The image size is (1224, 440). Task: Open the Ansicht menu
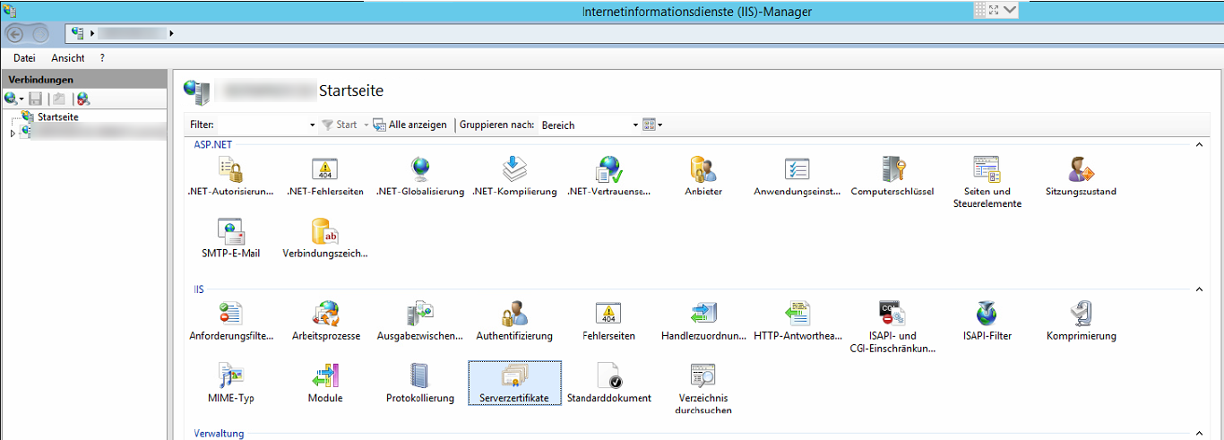coord(68,58)
